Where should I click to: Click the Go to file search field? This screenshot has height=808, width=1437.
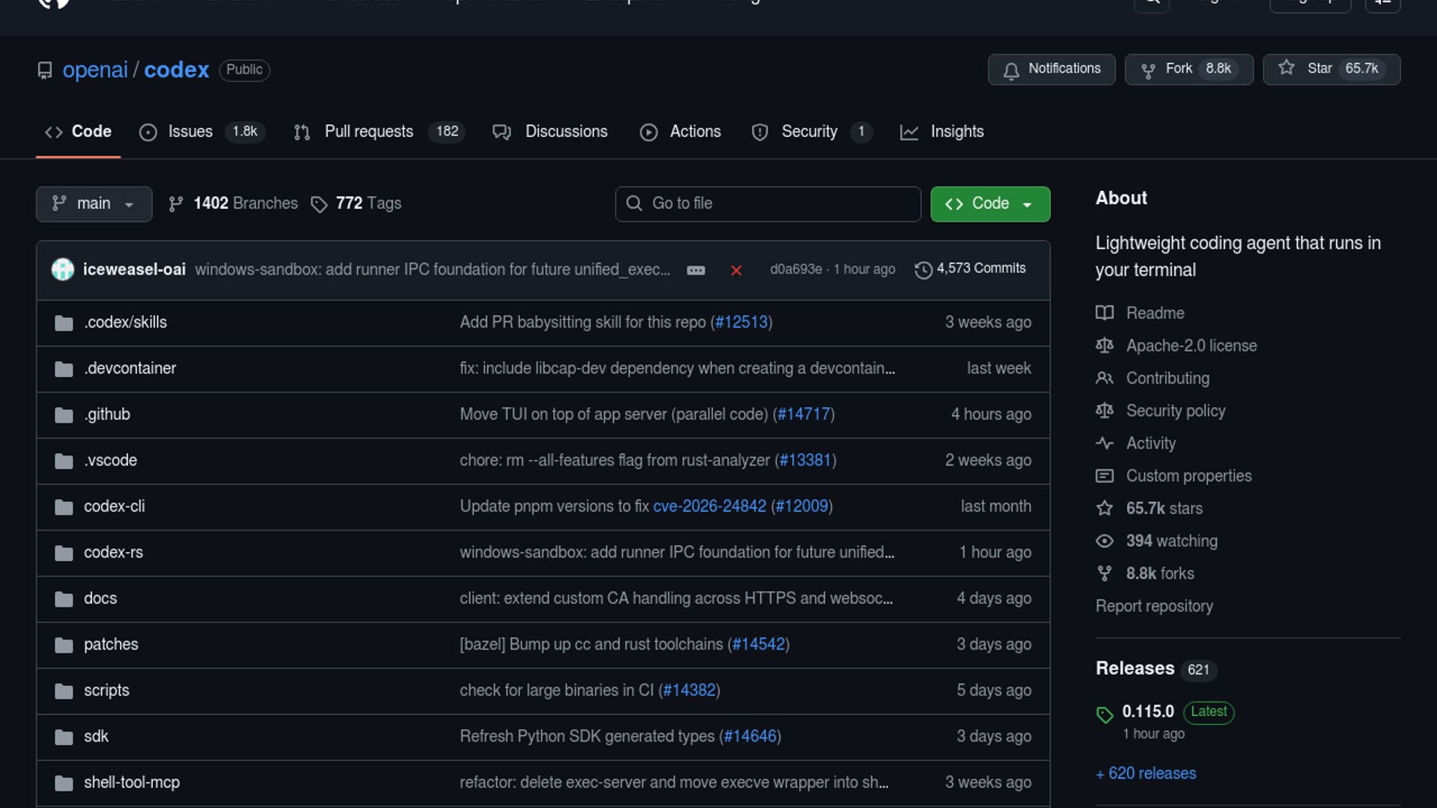pos(768,203)
